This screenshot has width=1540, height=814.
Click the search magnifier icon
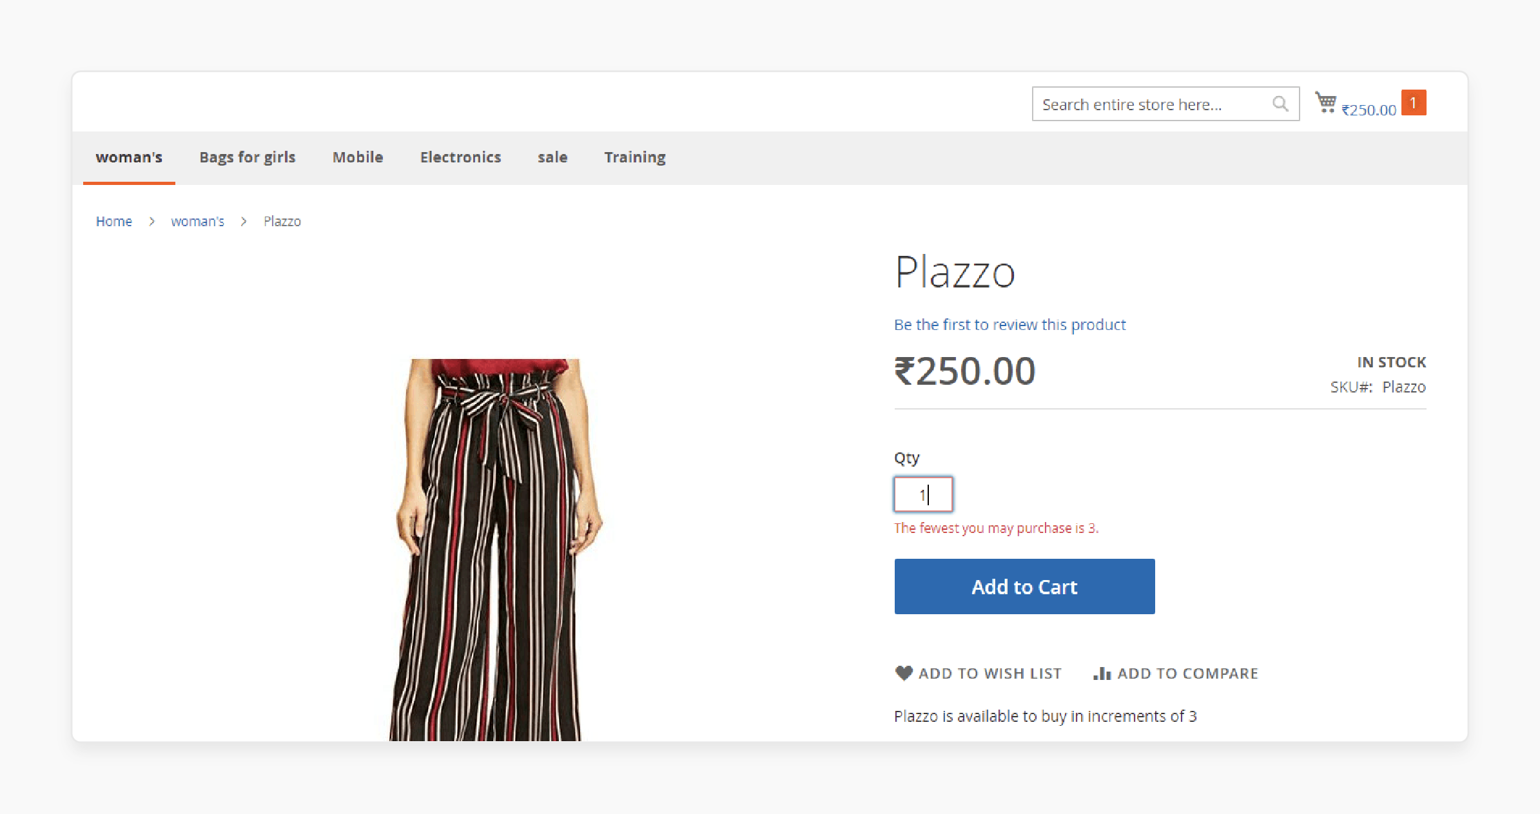pyautogui.click(x=1280, y=104)
